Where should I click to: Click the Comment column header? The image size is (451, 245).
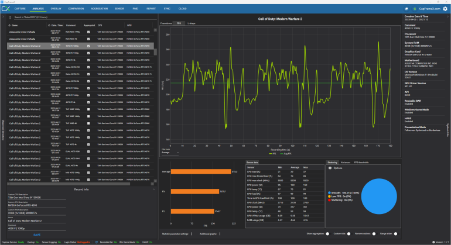71,25
